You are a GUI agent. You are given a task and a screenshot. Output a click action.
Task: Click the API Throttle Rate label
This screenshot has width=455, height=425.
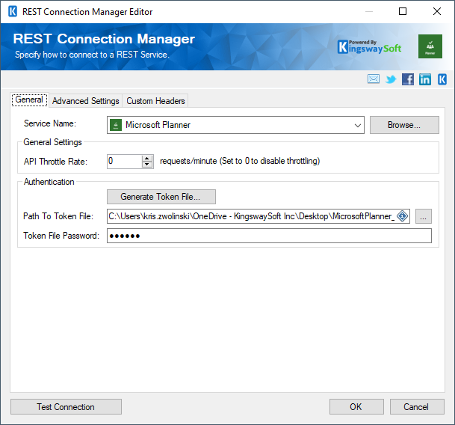coord(55,162)
